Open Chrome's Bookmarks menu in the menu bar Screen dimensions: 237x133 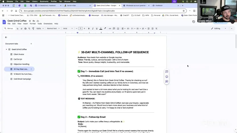pyautogui.click(x=44, y=1)
